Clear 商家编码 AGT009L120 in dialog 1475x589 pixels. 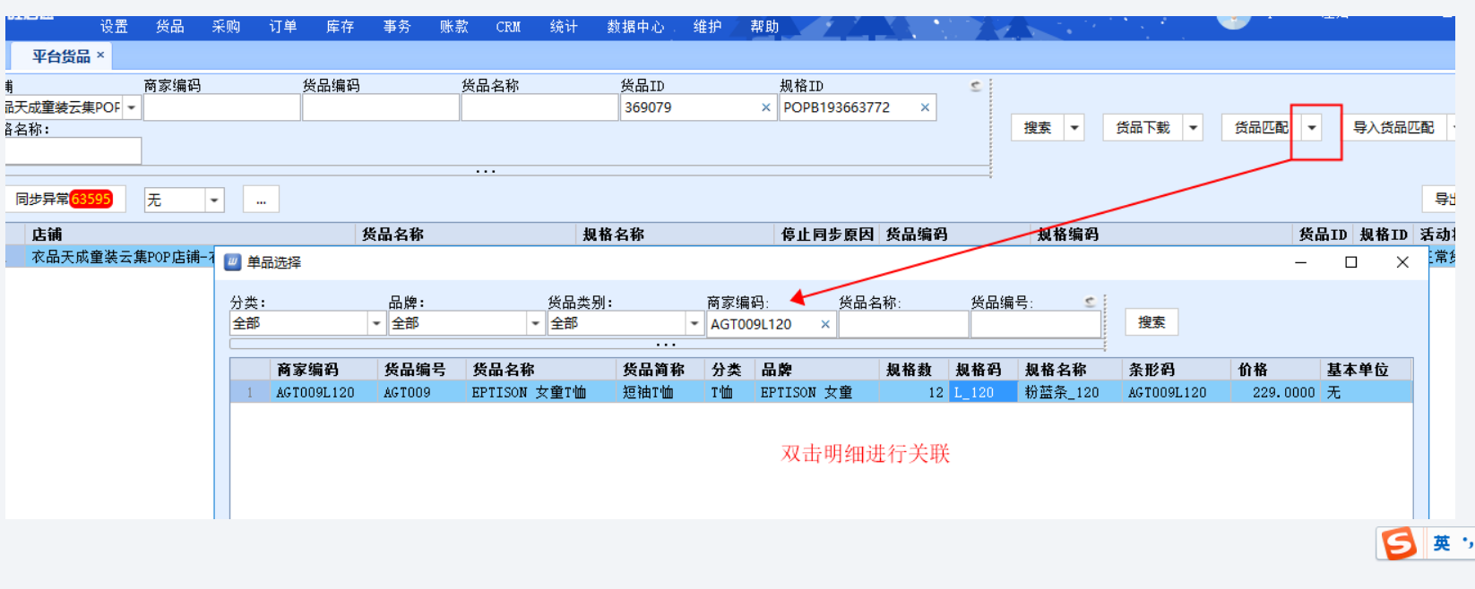click(825, 324)
